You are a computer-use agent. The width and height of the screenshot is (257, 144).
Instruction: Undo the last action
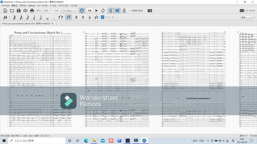[x=39, y=11]
